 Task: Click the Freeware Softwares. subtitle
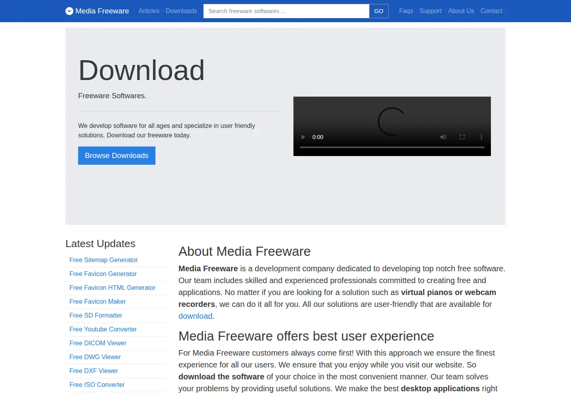pyautogui.click(x=112, y=96)
